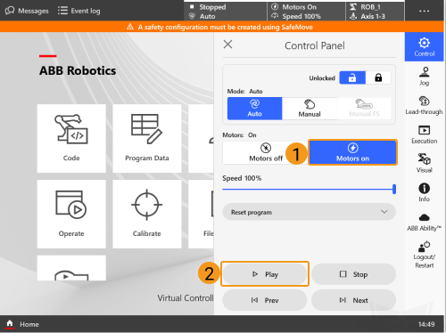Switch mode to Manual FS

click(364, 109)
